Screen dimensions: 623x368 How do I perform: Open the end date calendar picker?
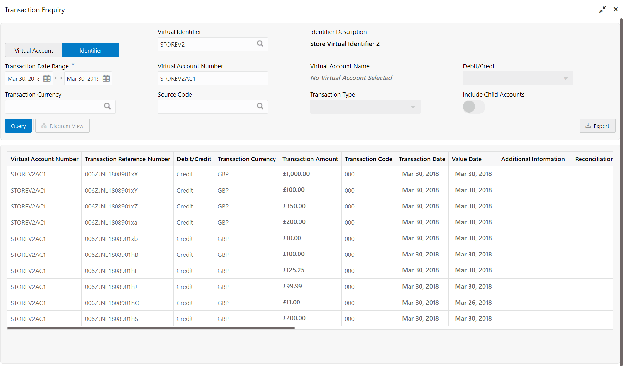click(106, 78)
